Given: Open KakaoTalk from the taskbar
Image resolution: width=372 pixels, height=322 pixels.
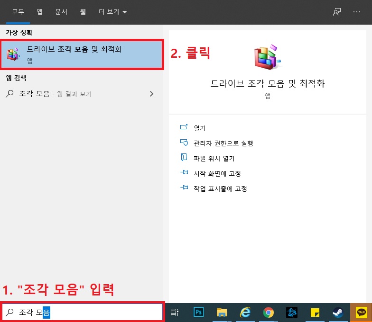Looking at the screenshot, I should click(x=361, y=313).
